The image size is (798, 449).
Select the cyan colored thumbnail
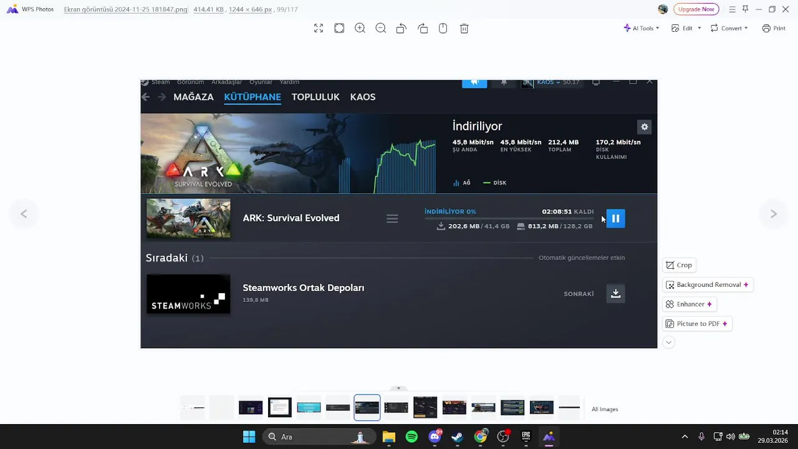(x=309, y=408)
